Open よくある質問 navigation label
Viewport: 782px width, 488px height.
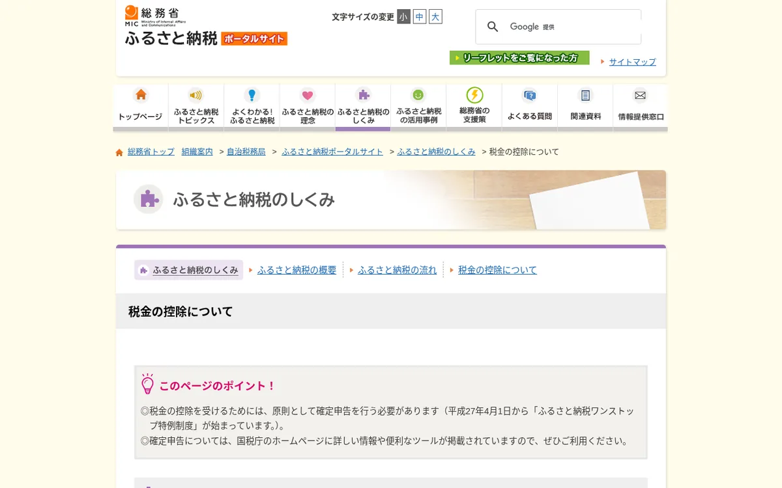pyautogui.click(x=530, y=116)
